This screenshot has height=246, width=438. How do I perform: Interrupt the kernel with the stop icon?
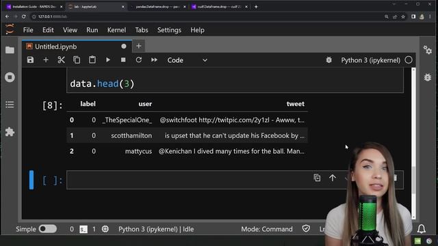(123, 60)
